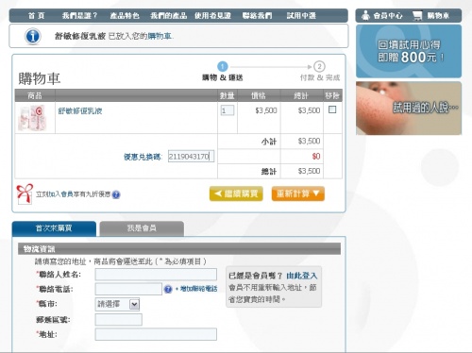Switch to the 我是會員 tab
This screenshot has width=472, height=353.
pos(142,228)
